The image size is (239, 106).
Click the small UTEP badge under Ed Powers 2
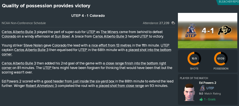202,88
